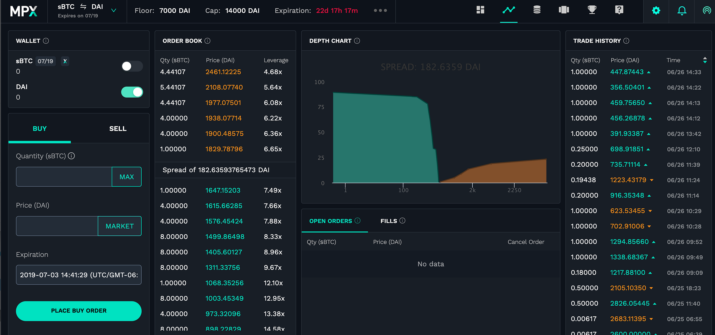Select ask price 2461.12225
Image resolution: width=715 pixels, height=335 pixels.
pyautogui.click(x=223, y=72)
